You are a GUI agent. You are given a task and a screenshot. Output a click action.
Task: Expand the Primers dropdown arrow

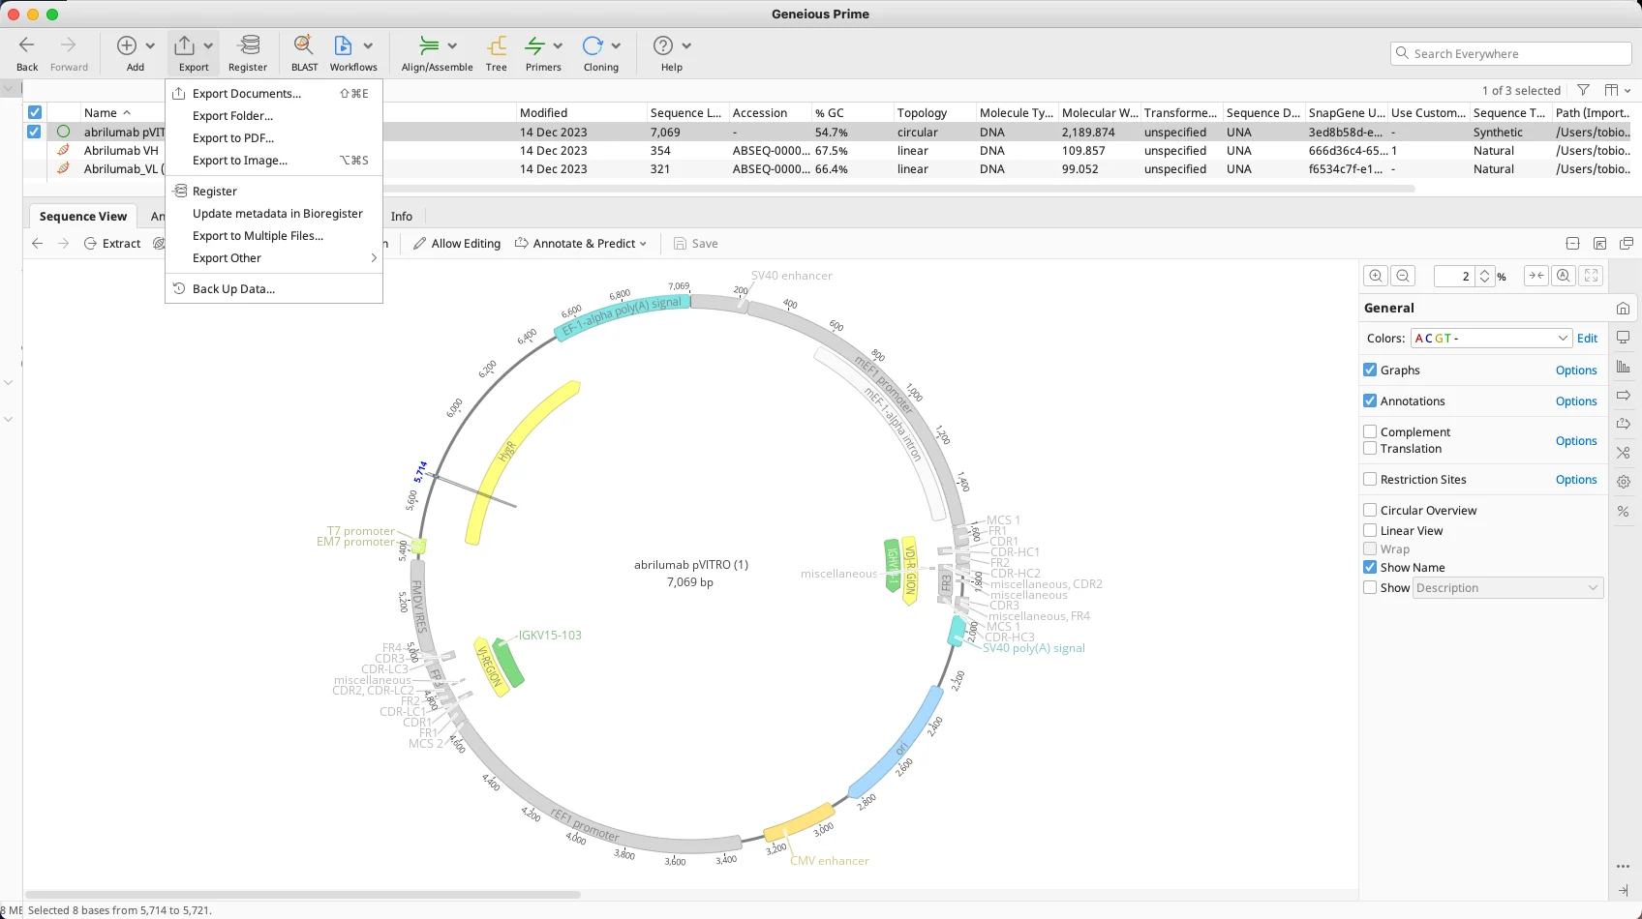[558, 45]
